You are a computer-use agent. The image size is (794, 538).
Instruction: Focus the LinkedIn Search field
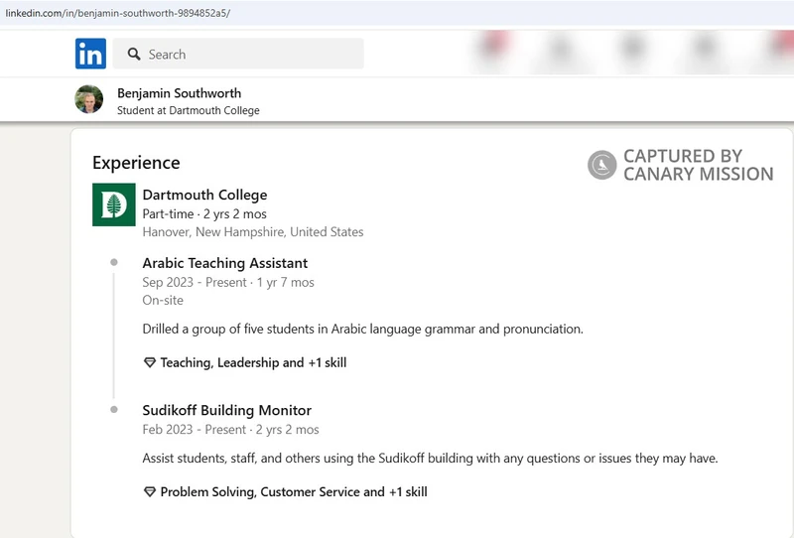tap(238, 54)
